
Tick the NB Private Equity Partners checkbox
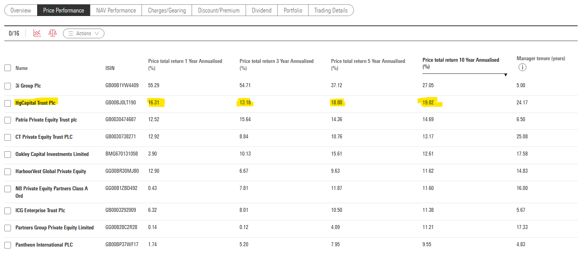pos(7,189)
